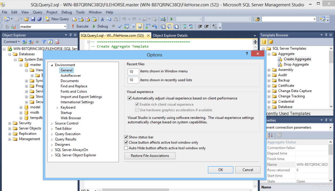Uncheck Use hardware graphics acceleration if available
Screen dimensions: 335x191
137,110
